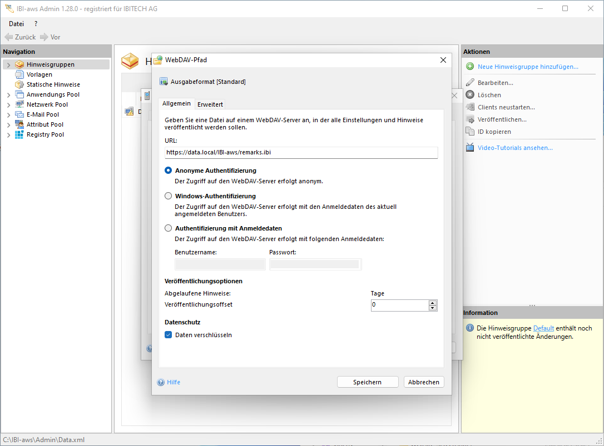
Task: Expand the E-Mail Pool tree node
Action: [8, 115]
